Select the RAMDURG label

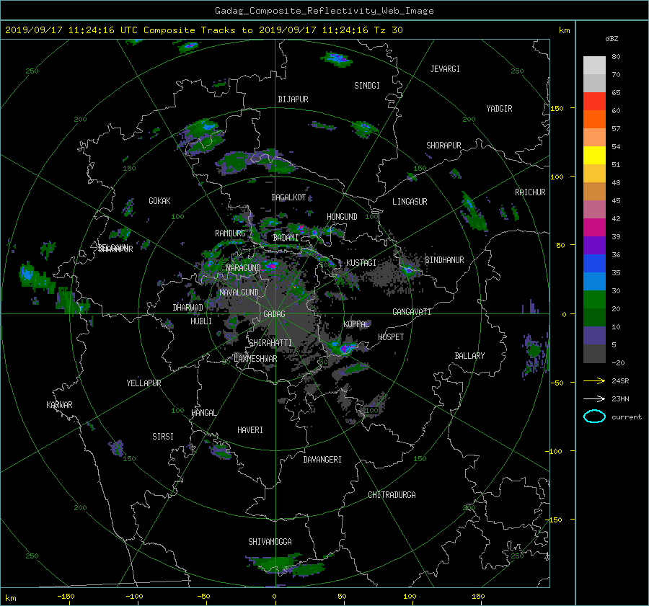[x=230, y=233]
